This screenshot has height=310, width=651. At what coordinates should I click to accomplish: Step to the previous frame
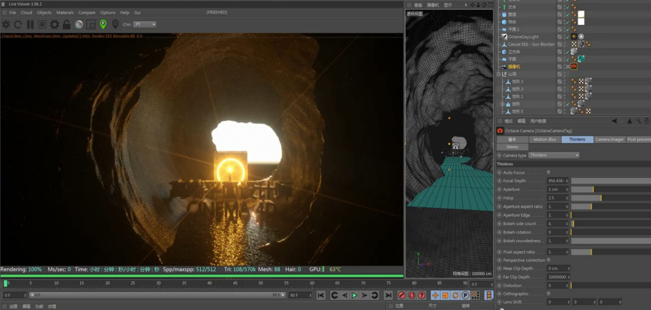coord(344,296)
